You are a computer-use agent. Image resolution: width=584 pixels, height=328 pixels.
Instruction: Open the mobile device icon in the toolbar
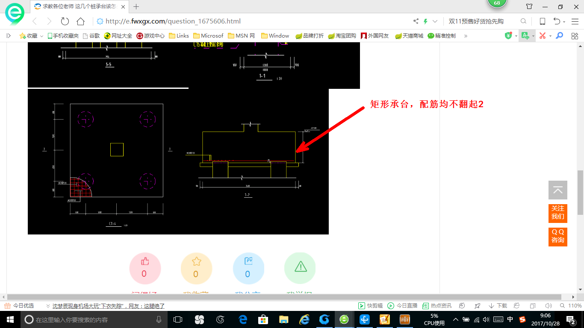click(542, 21)
